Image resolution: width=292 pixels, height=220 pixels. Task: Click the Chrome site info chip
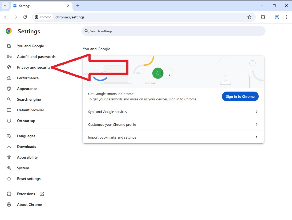point(43,17)
